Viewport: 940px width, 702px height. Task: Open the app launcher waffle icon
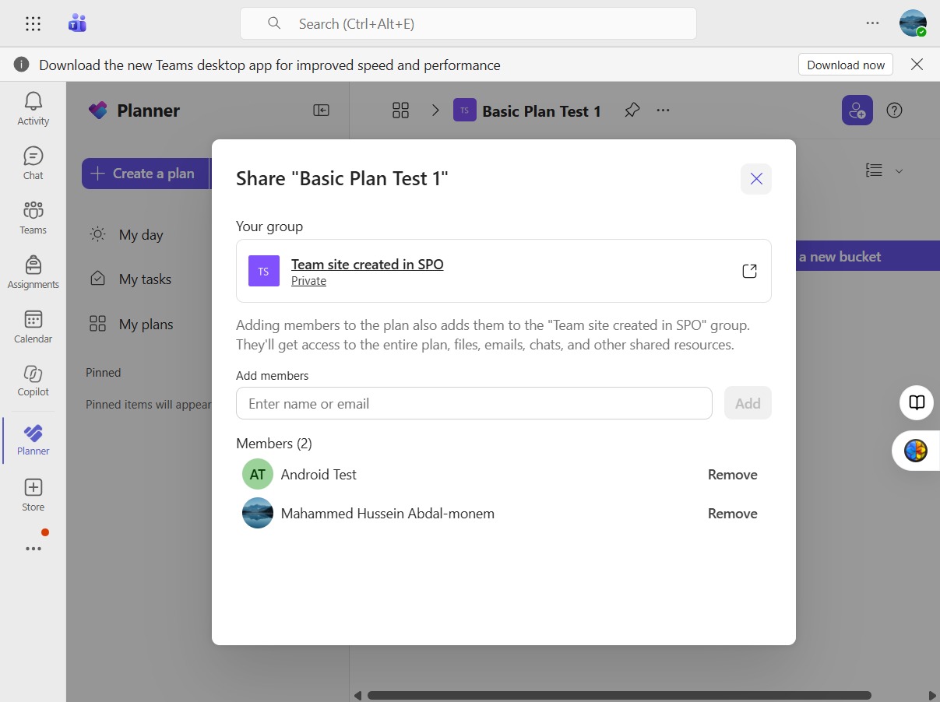[x=33, y=23]
